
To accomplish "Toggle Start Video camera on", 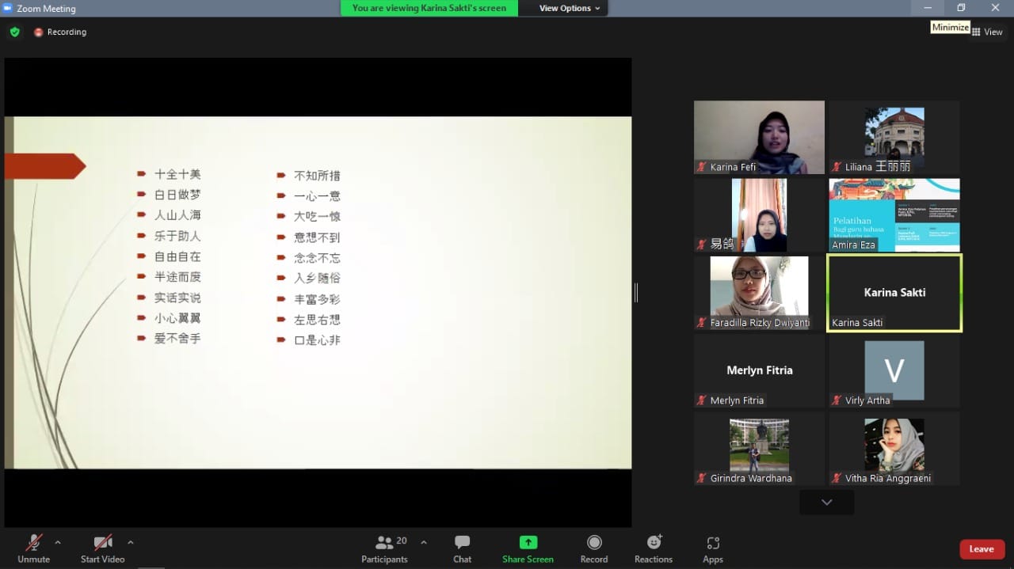I will point(103,548).
